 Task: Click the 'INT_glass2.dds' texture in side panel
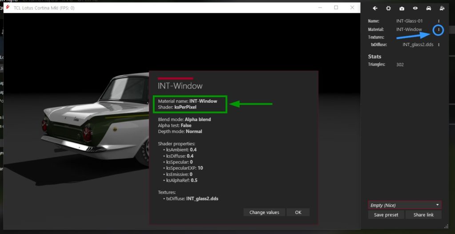418,45
